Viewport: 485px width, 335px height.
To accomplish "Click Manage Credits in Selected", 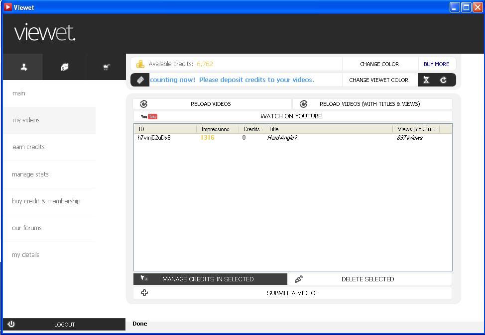I will pos(210,279).
